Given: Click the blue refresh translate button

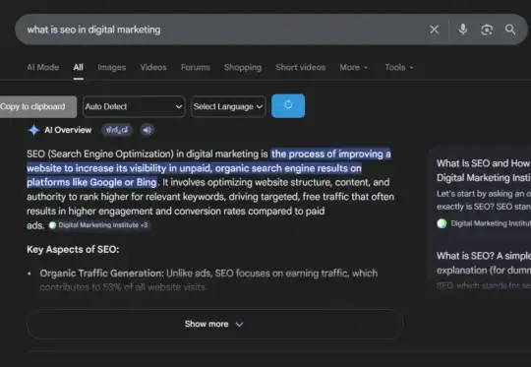Looking at the screenshot, I should (x=288, y=106).
